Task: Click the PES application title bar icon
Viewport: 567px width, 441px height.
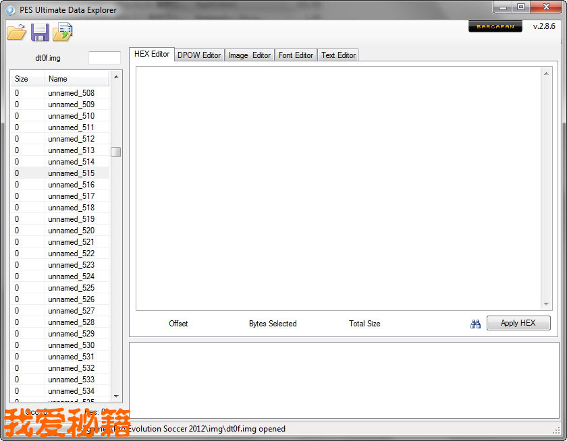Action: click(10, 9)
